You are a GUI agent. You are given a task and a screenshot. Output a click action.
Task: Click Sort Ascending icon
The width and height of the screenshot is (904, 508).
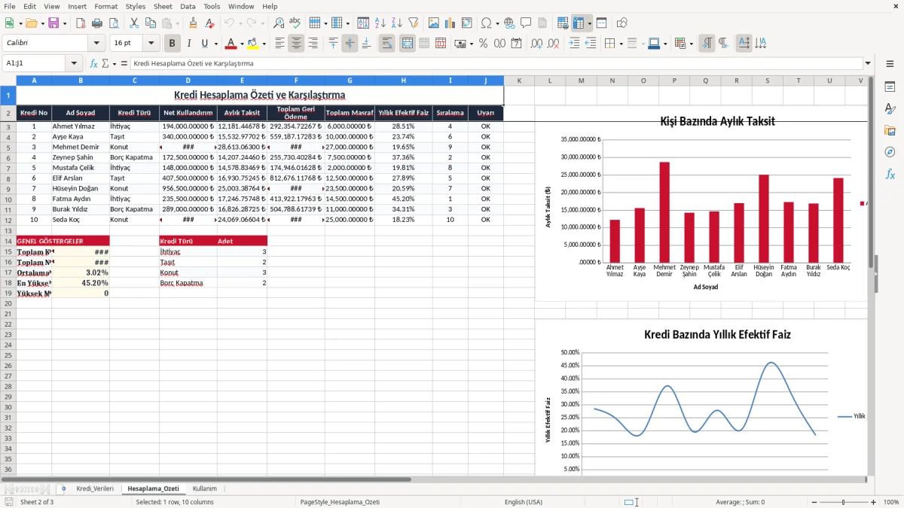point(380,23)
